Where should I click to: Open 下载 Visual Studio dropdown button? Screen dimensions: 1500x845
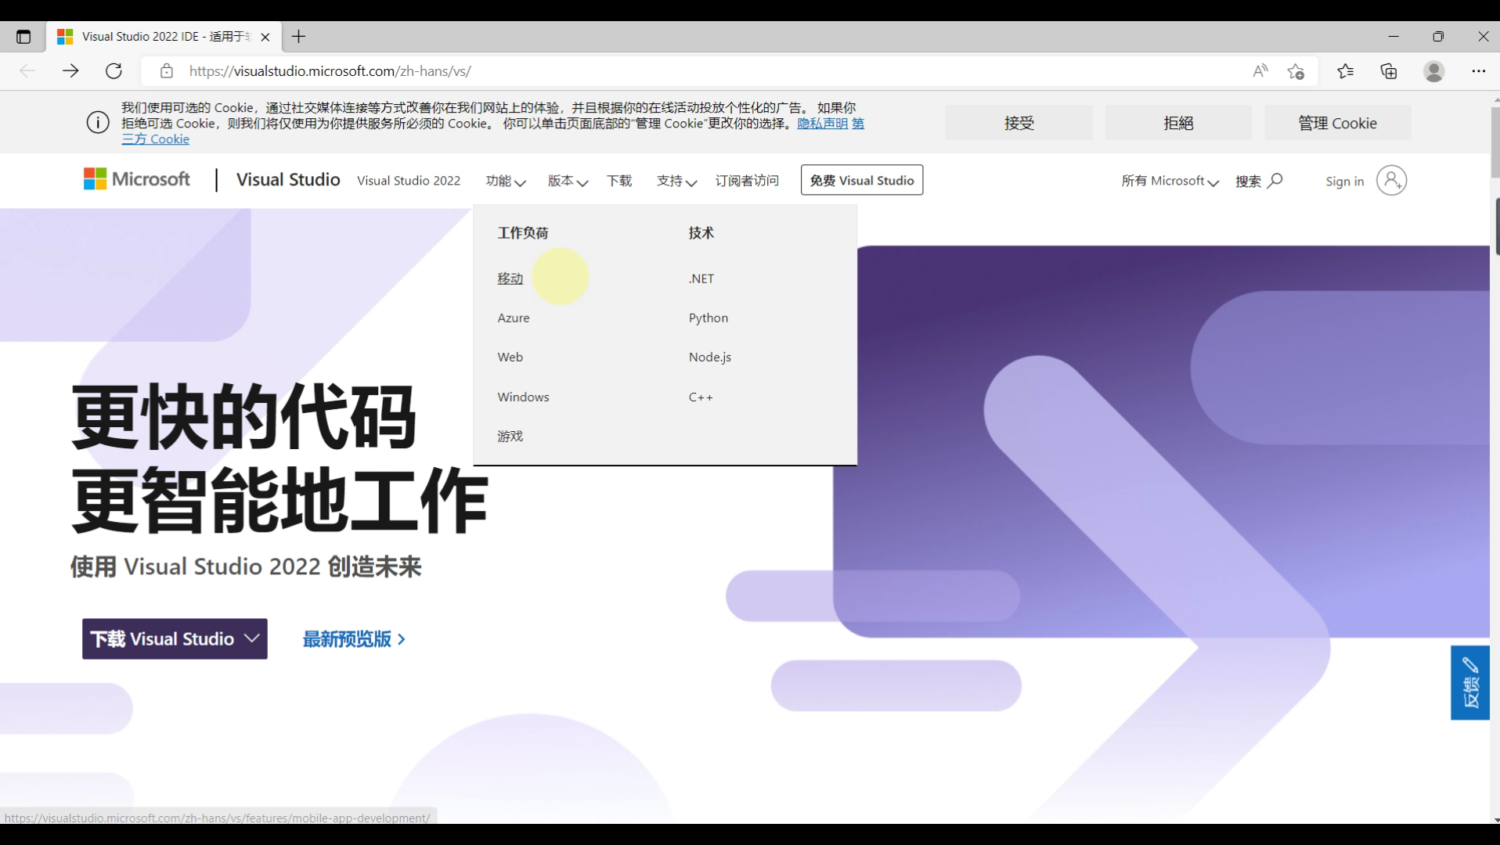click(175, 638)
